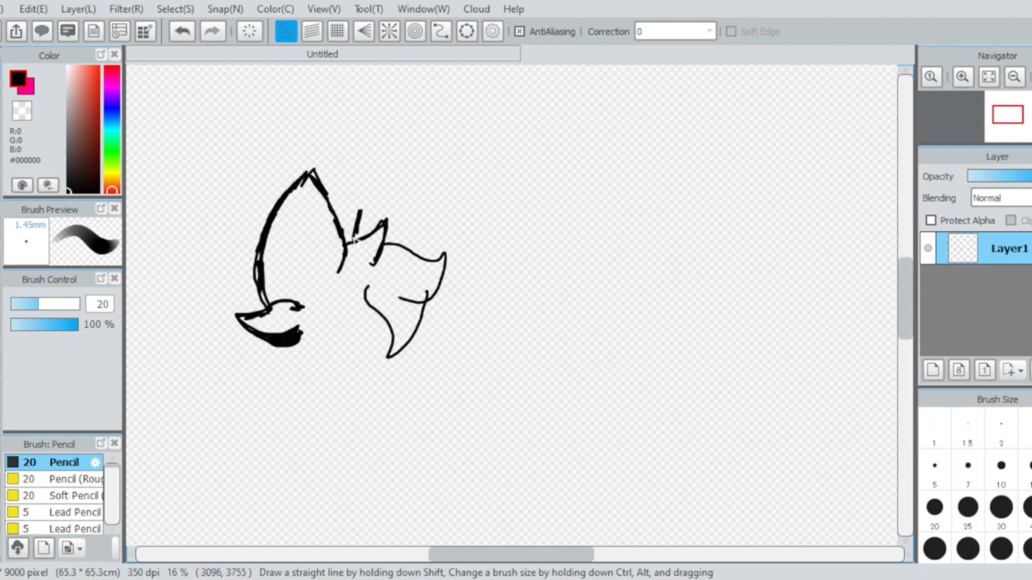Image resolution: width=1032 pixels, height=580 pixels.
Task: Select the curve snap icon
Action: tap(441, 31)
